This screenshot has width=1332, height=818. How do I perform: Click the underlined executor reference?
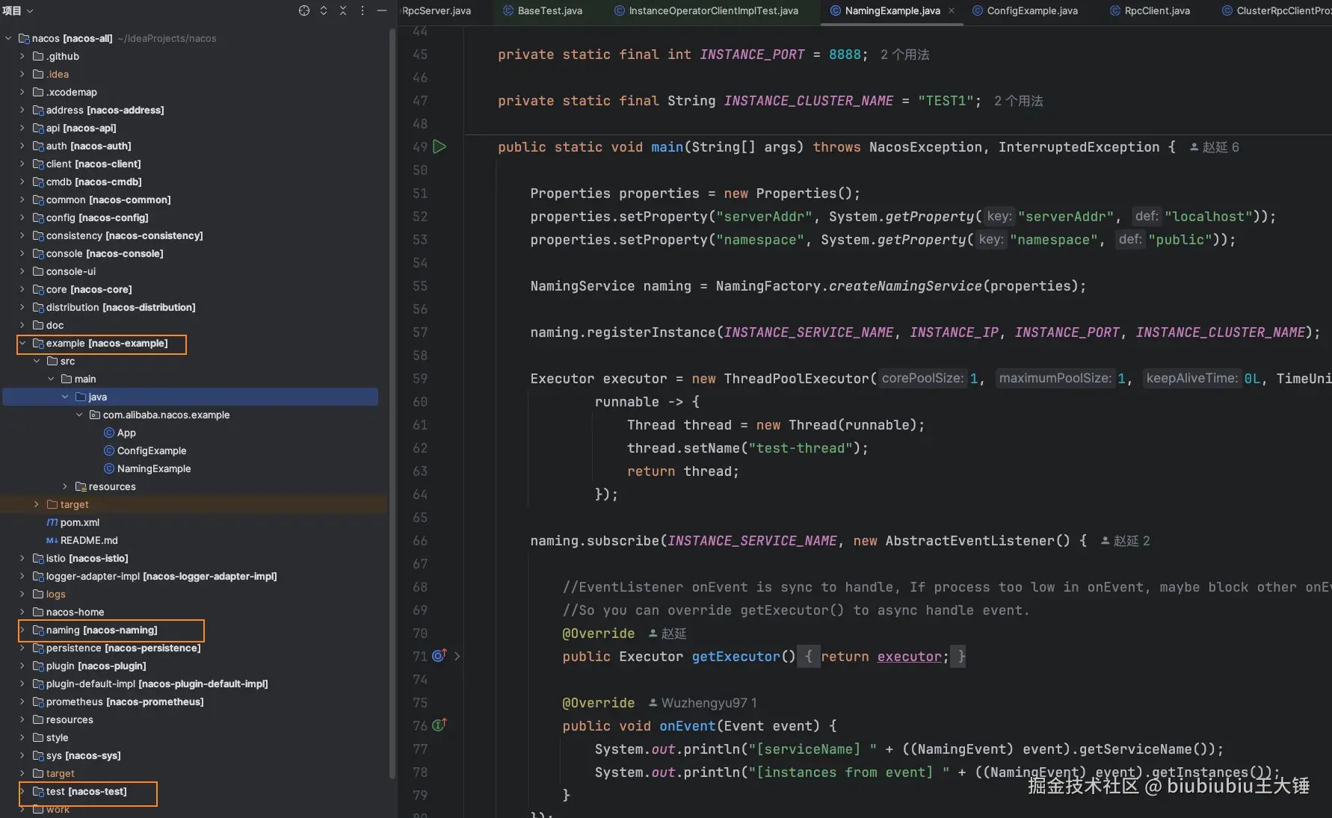(909, 657)
